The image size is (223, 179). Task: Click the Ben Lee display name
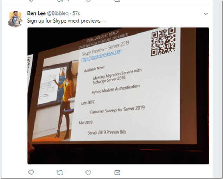(37, 13)
